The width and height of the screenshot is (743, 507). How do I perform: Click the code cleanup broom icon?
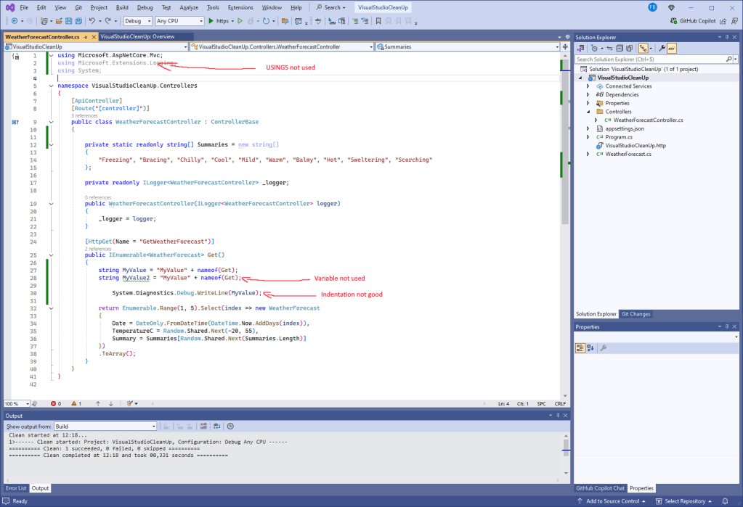coord(131,403)
